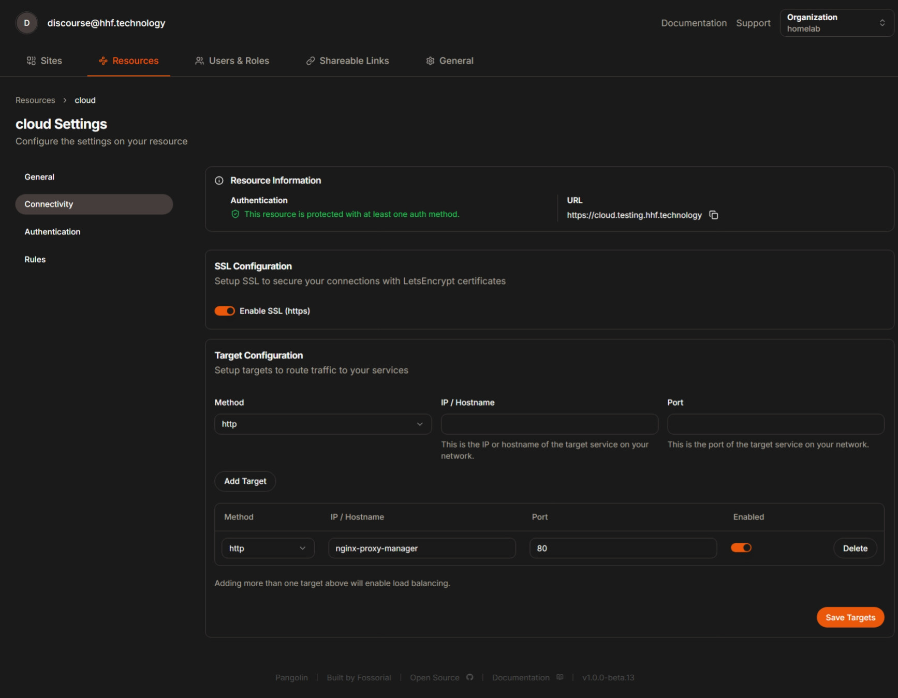Focus the new target IP / Hostname field
This screenshot has height=698, width=898.
pos(550,424)
